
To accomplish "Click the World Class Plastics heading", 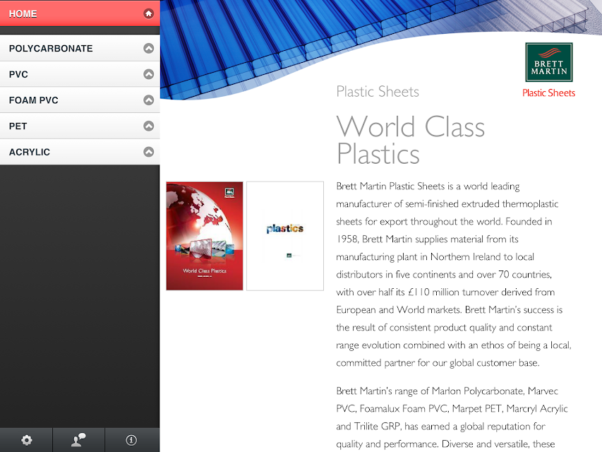I will [x=411, y=141].
